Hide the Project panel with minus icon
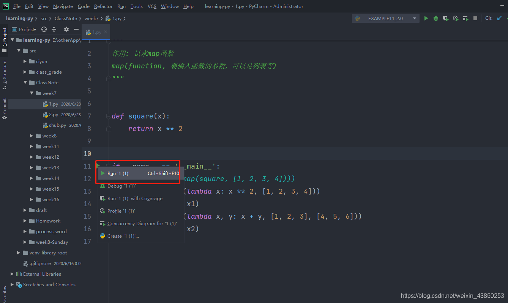This screenshot has width=508, height=303. (76, 29)
